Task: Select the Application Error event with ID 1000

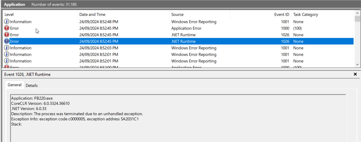Action: pos(186,28)
